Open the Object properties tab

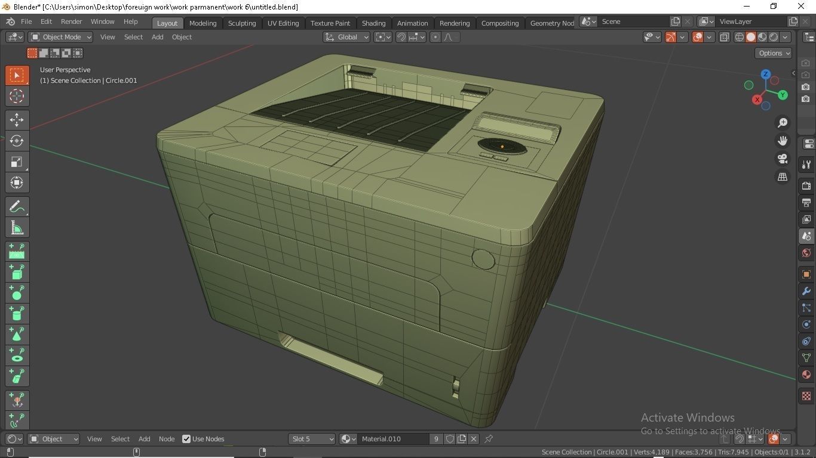[806, 274]
